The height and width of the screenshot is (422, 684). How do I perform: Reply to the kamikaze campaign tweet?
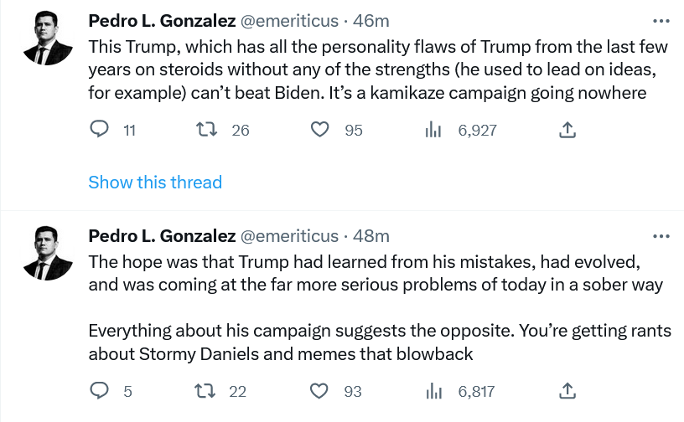point(100,130)
